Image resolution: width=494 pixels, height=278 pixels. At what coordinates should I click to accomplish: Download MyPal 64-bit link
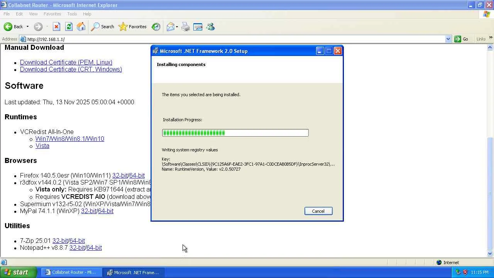pos(106,211)
